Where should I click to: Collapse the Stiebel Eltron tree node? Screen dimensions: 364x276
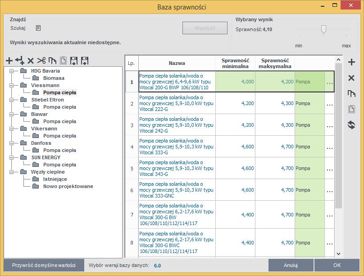click(x=11, y=100)
